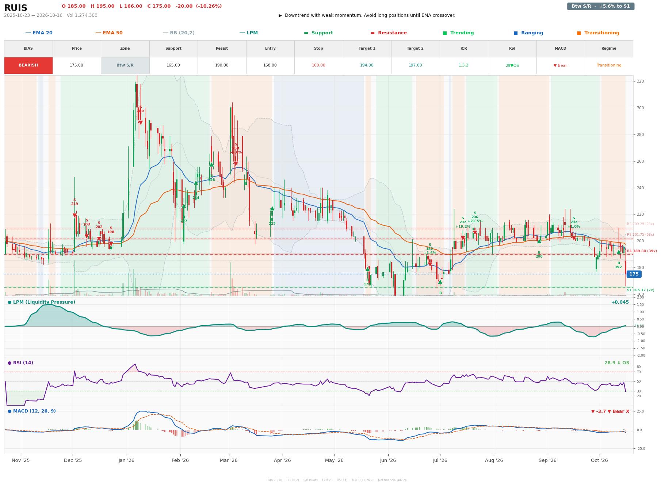The image size is (661, 486).
Task: Click the red sell marker labeled S 219
Action: click(74, 215)
